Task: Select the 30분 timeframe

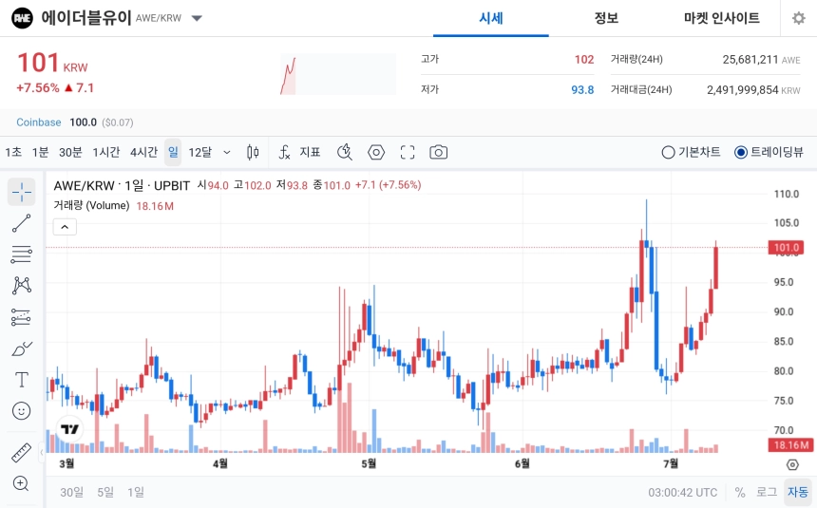Action: pyautogui.click(x=70, y=152)
